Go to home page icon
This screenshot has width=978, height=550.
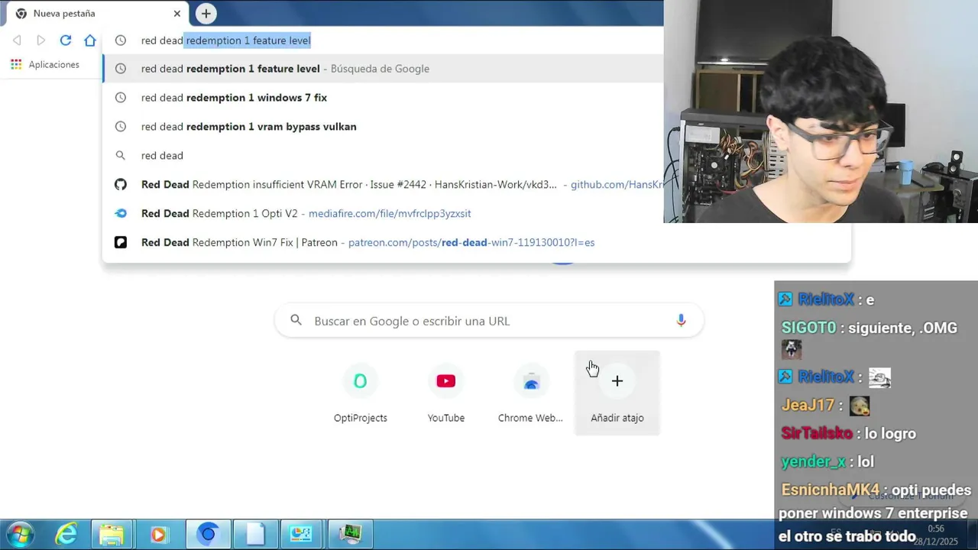coord(90,40)
